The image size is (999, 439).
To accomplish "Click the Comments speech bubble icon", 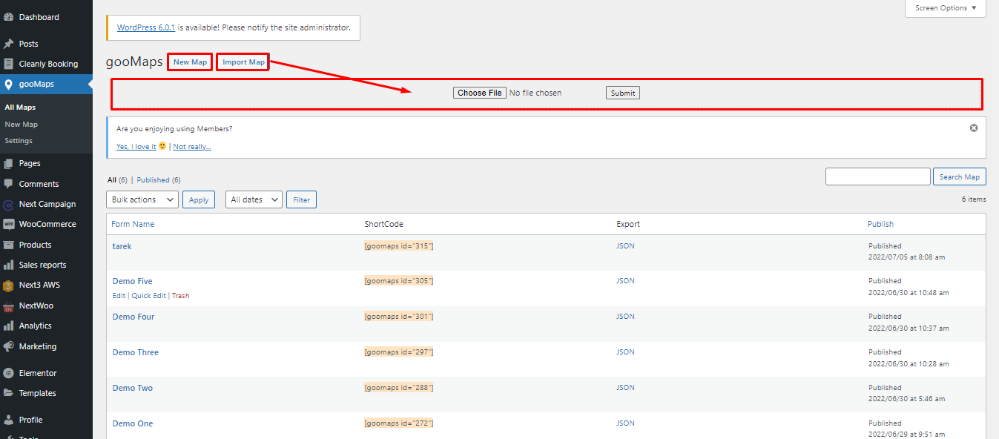I will tap(9, 184).
